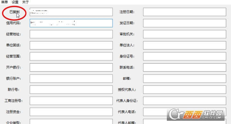Click into the 注册资金 field
This screenshot has height=124, width=231.
click(71, 112)
